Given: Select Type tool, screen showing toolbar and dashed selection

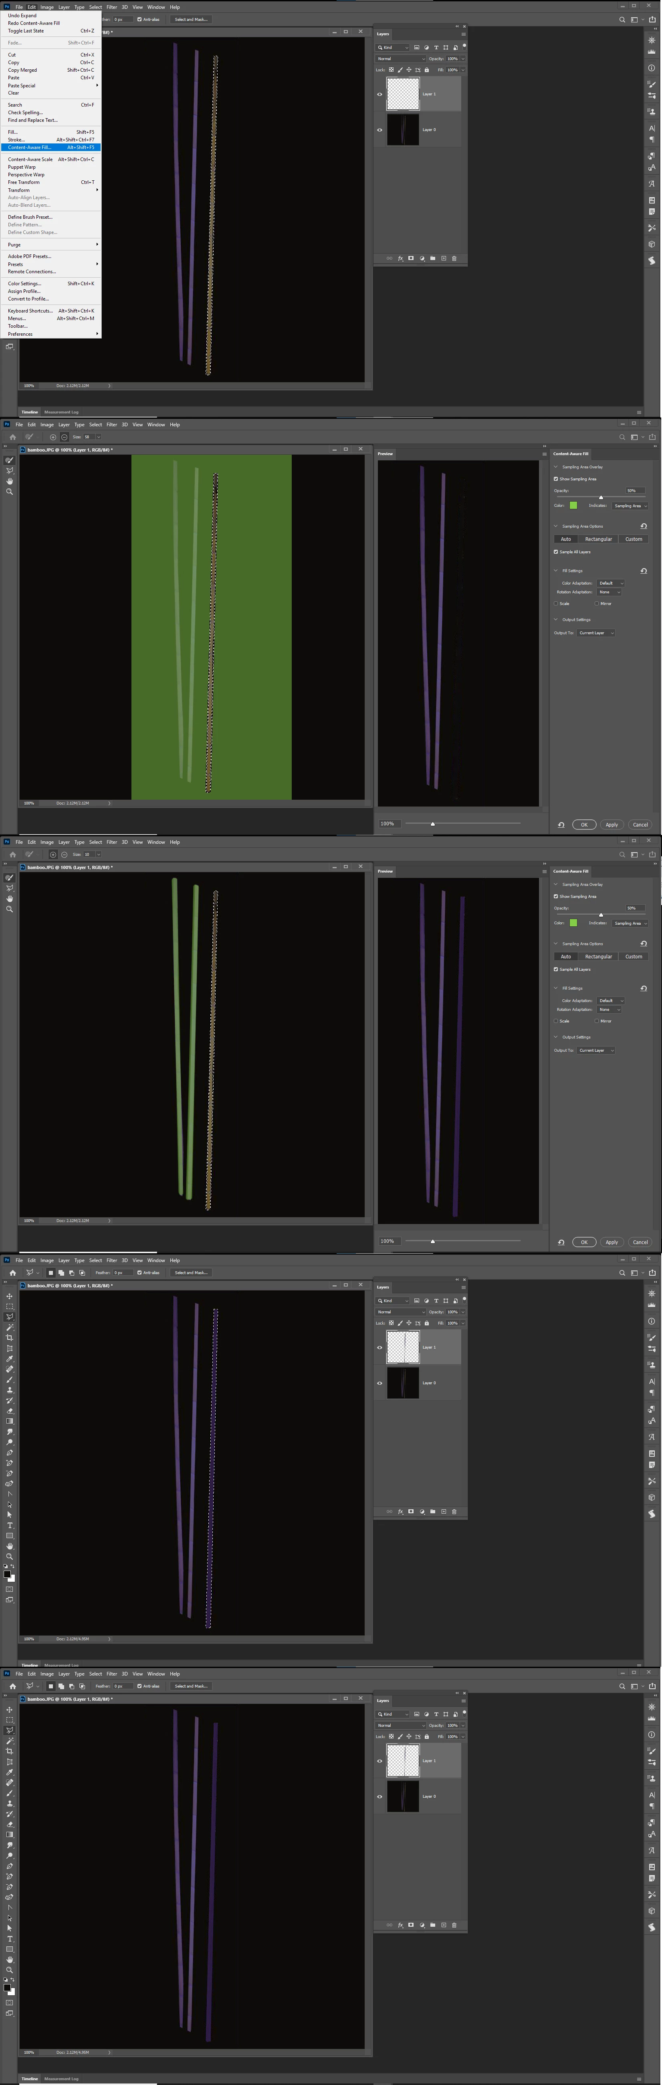Looking at the screenshot, I should coord(10,1526).
